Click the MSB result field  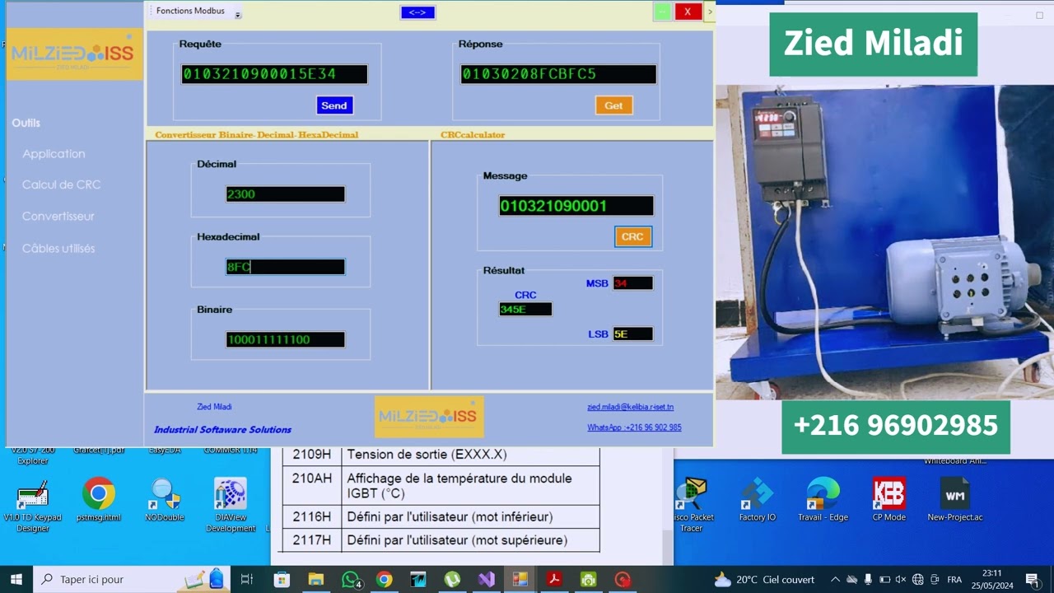(632, 283)
